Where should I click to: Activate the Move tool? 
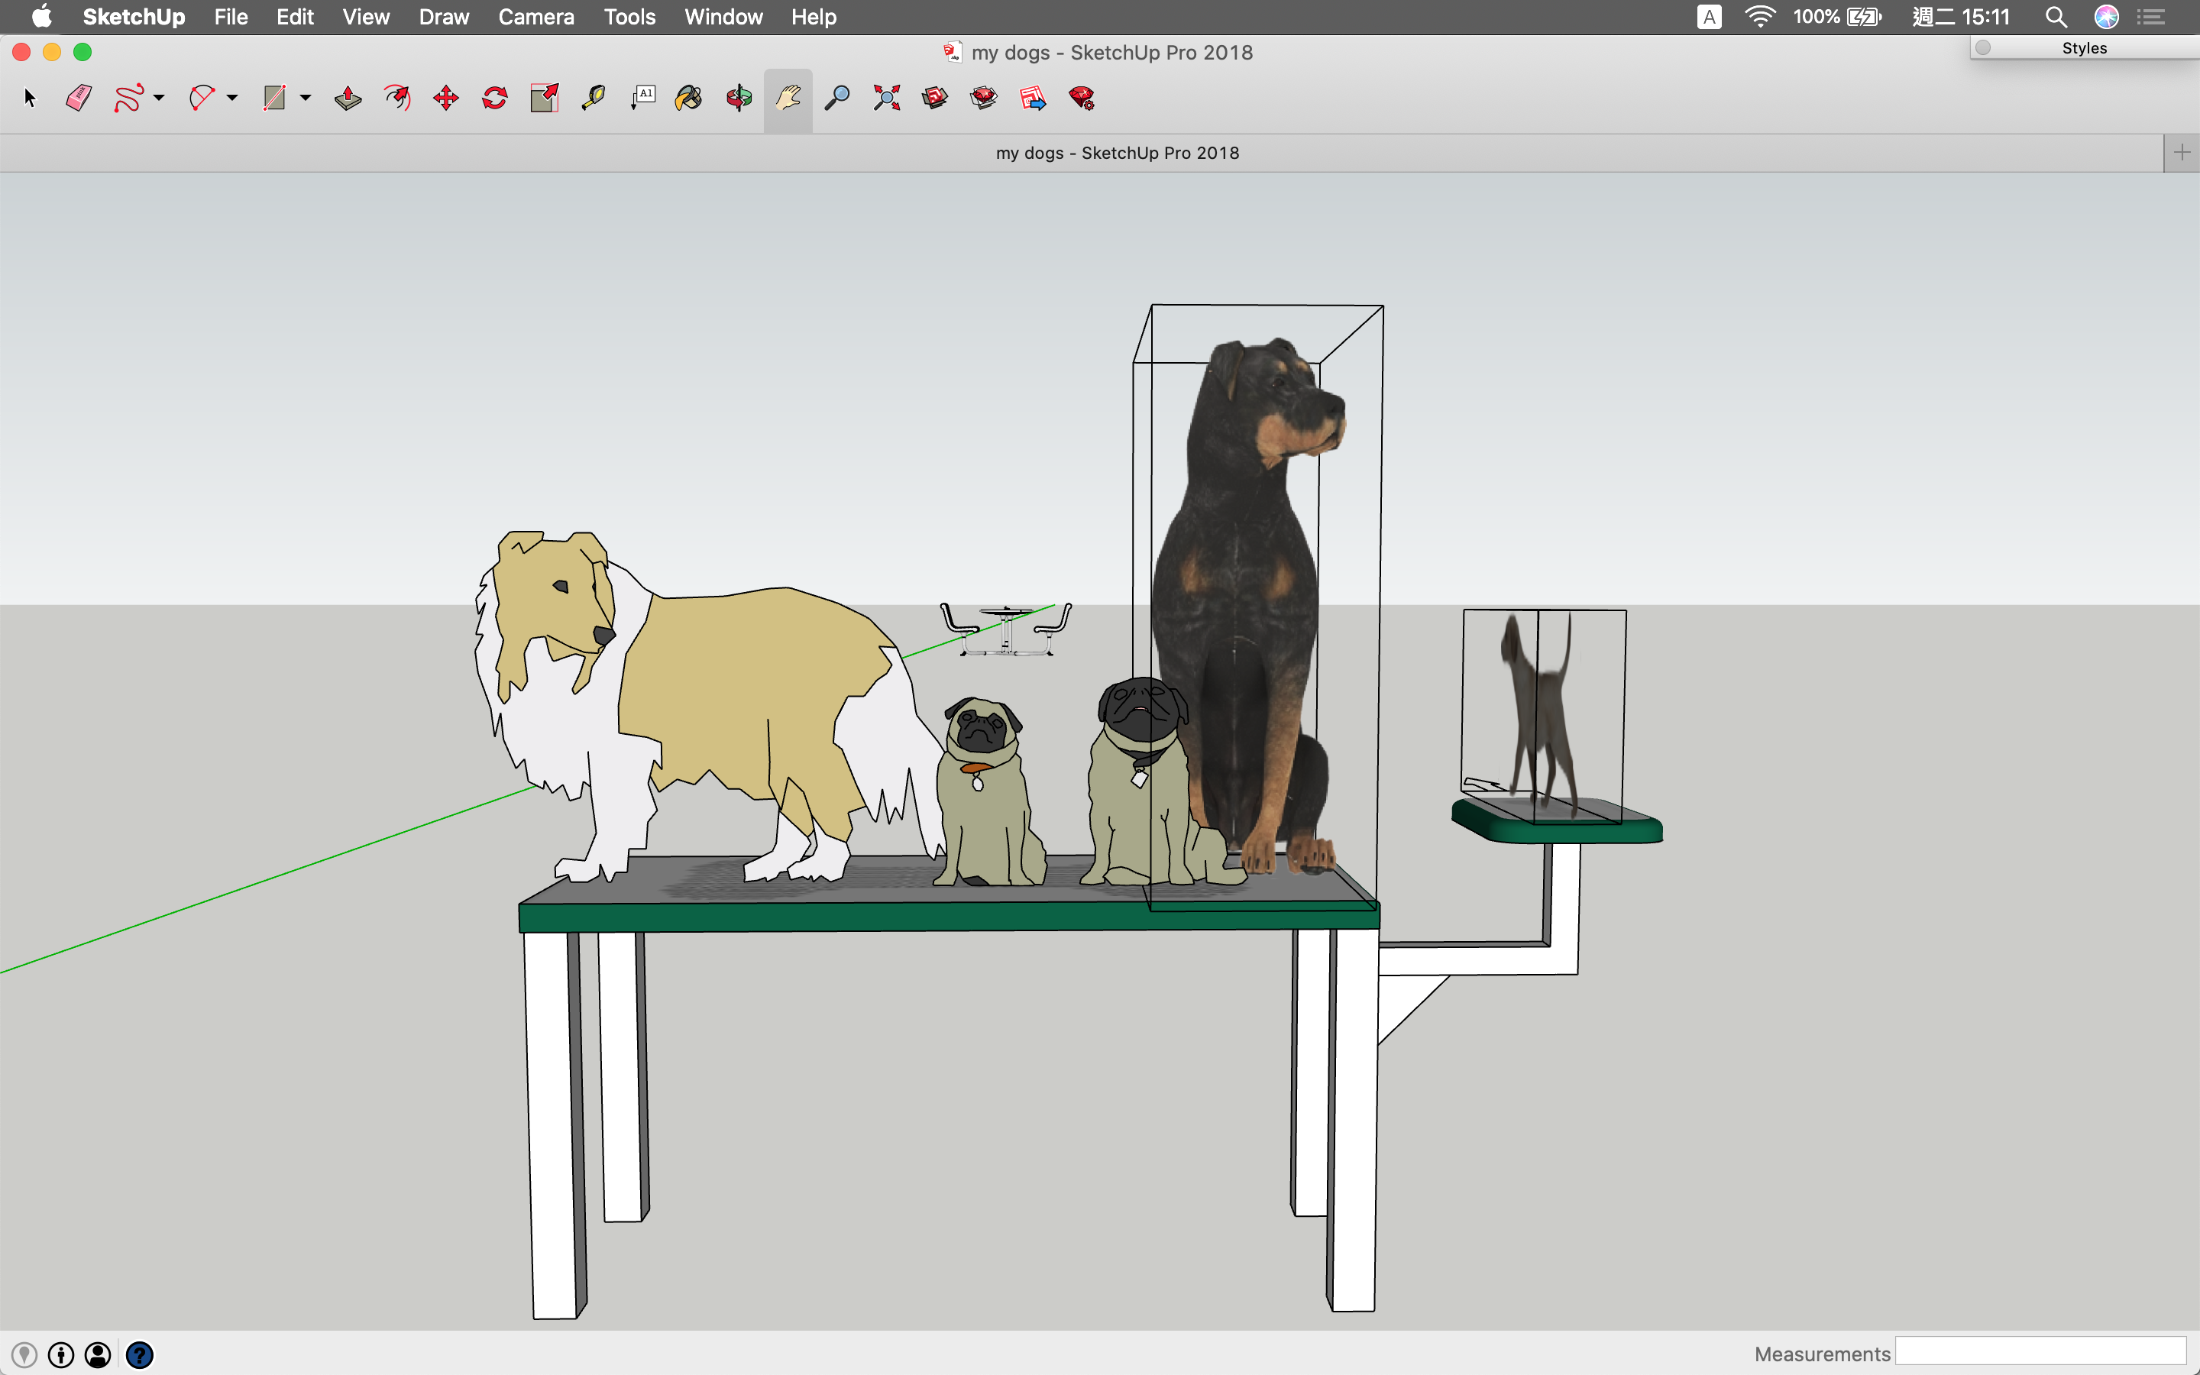click(x=445, y=97)
